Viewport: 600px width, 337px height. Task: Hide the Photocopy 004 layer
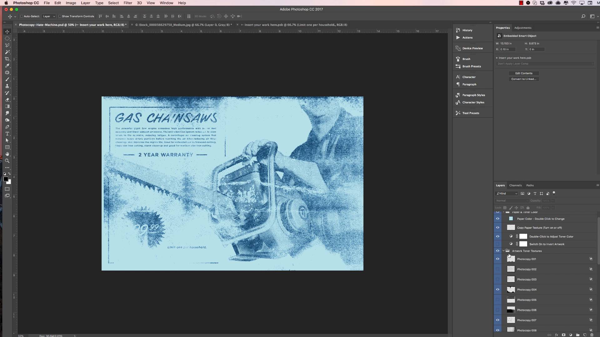(x=497, y=290)
